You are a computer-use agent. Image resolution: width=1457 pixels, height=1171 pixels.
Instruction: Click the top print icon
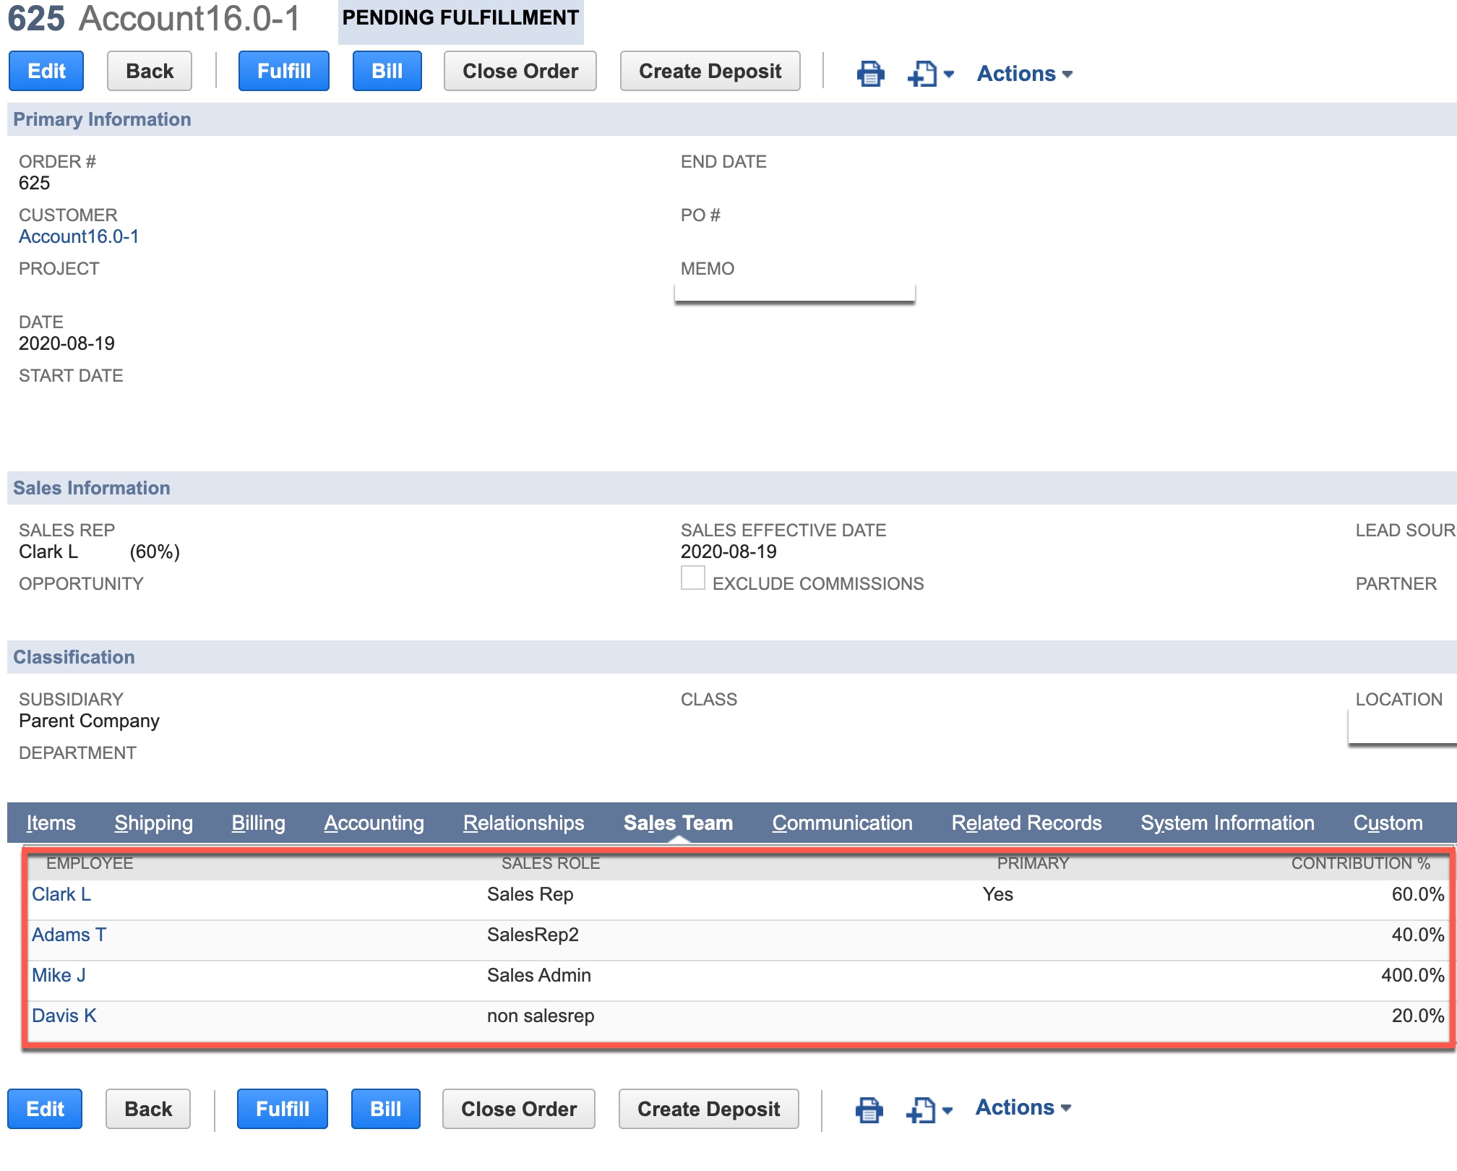point(870,73)
